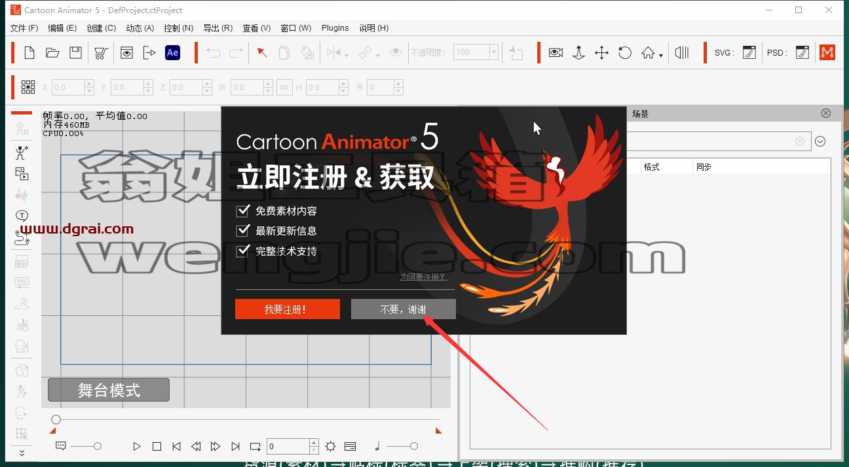Open the 动态 (A) menu
This screenshot has height=467, width=849.
140,28
